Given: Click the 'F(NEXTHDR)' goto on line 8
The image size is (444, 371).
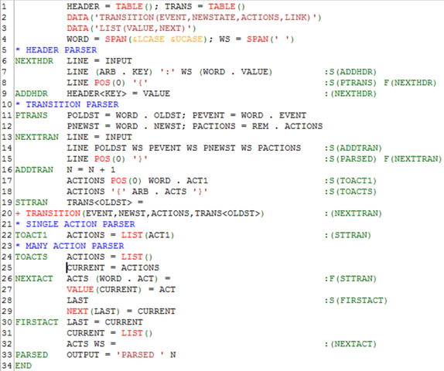Looking at the screenshot, I should coord(410,83).
